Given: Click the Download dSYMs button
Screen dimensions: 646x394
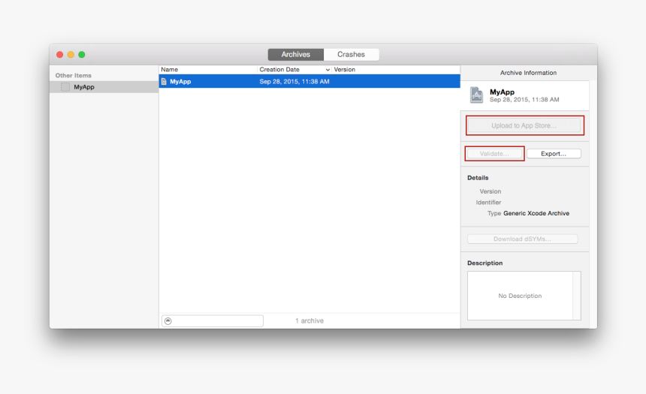Looking at the screenshot, I should 522,239.
